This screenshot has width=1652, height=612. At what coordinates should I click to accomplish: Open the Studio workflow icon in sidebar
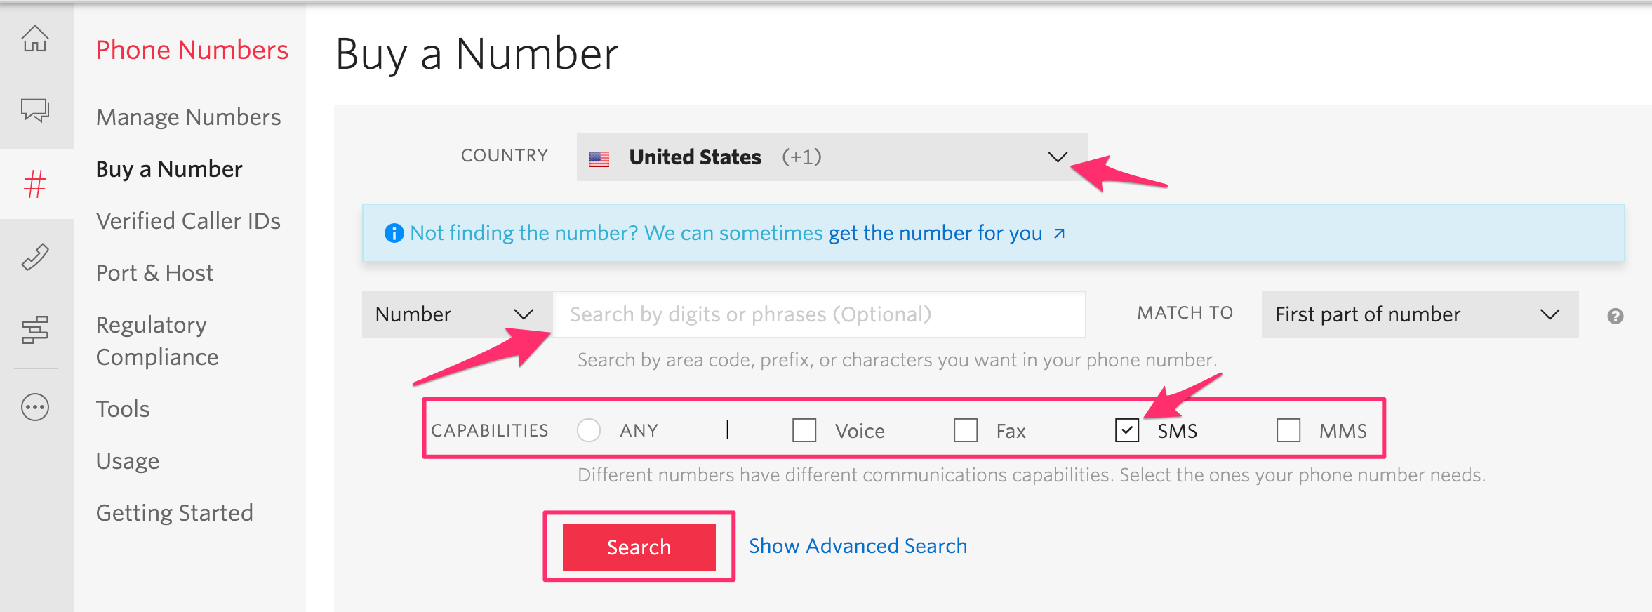click(36, 330)
